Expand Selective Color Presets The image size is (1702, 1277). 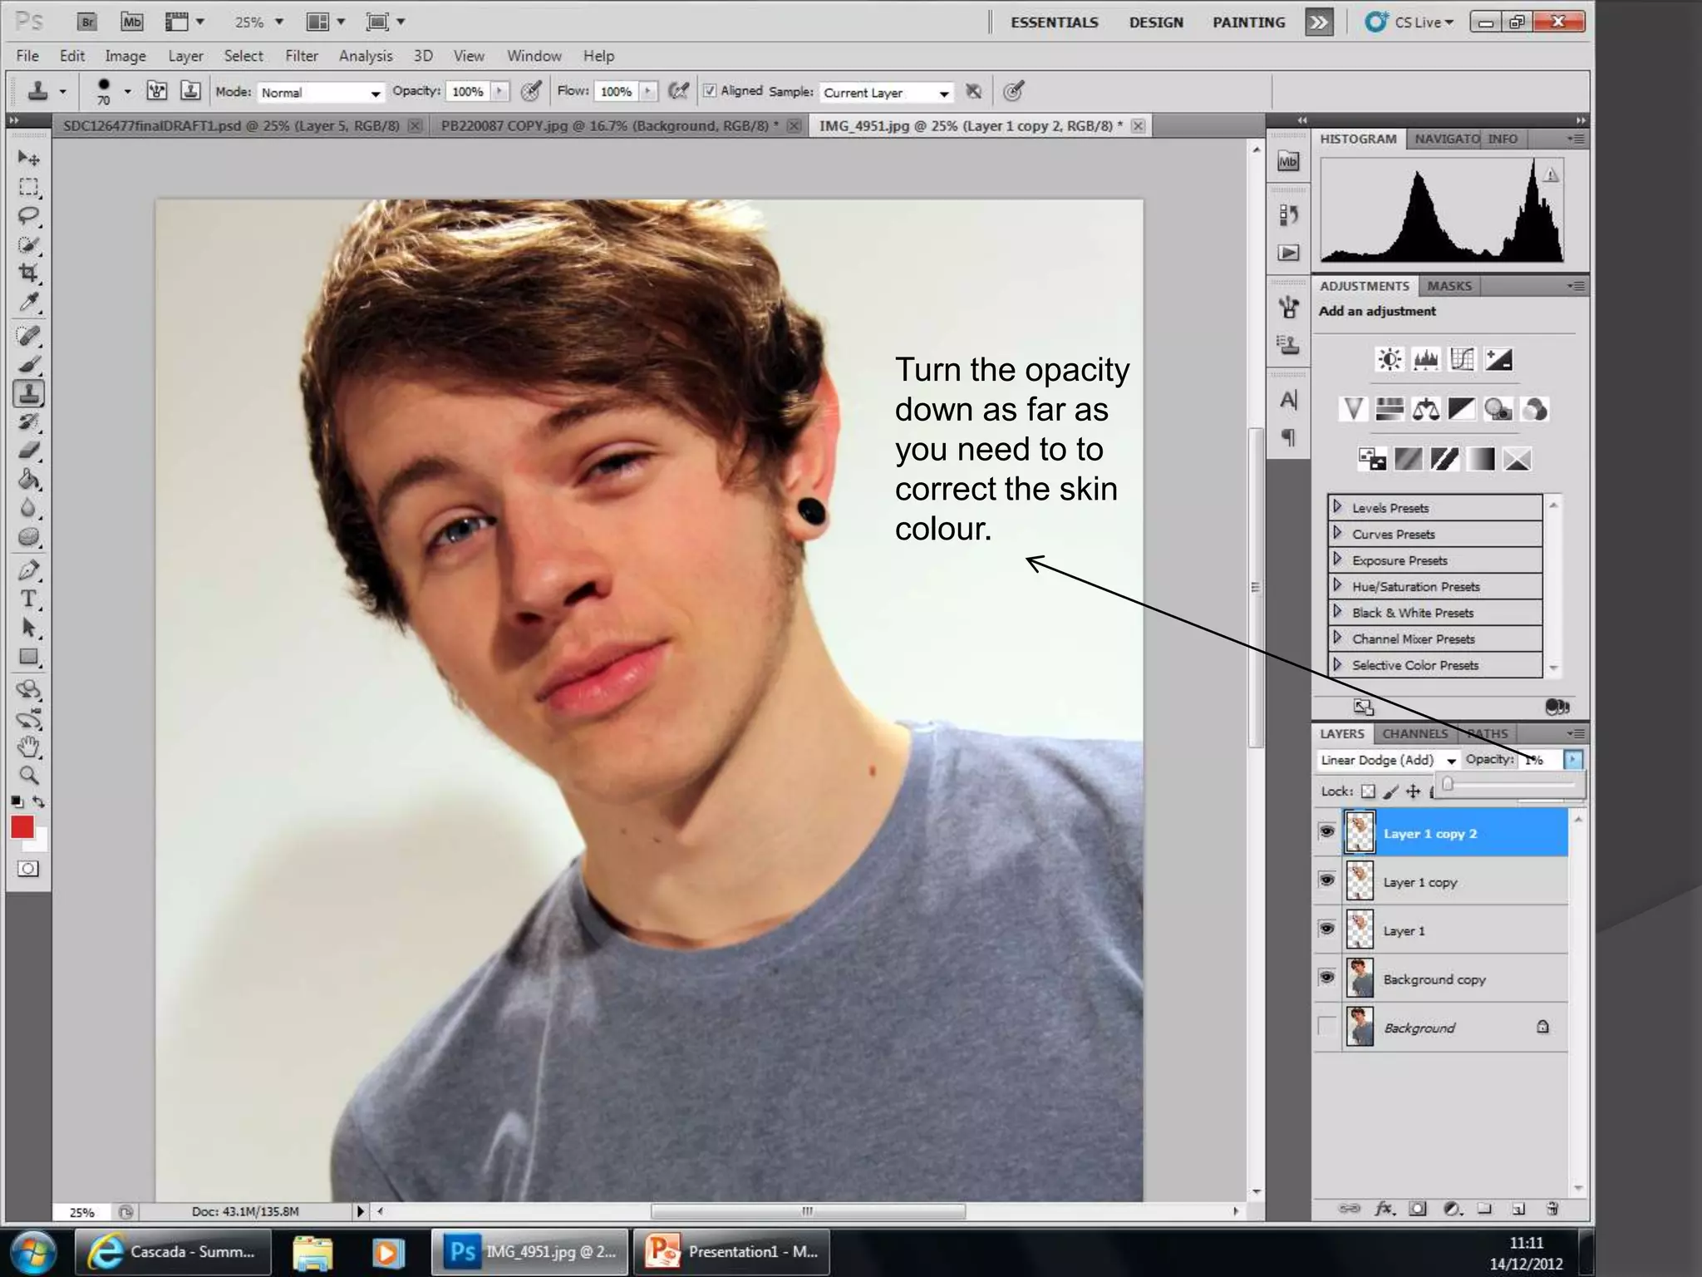coord(1338,664)
